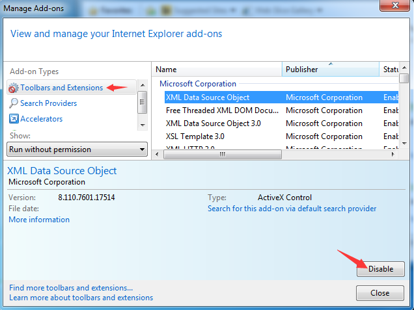
Task: Sort list by Name column header
Action: [x=217, y=70]
